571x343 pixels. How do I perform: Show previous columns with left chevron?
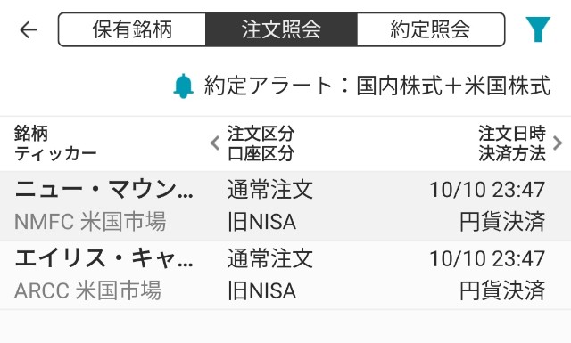tap(215, 143)
